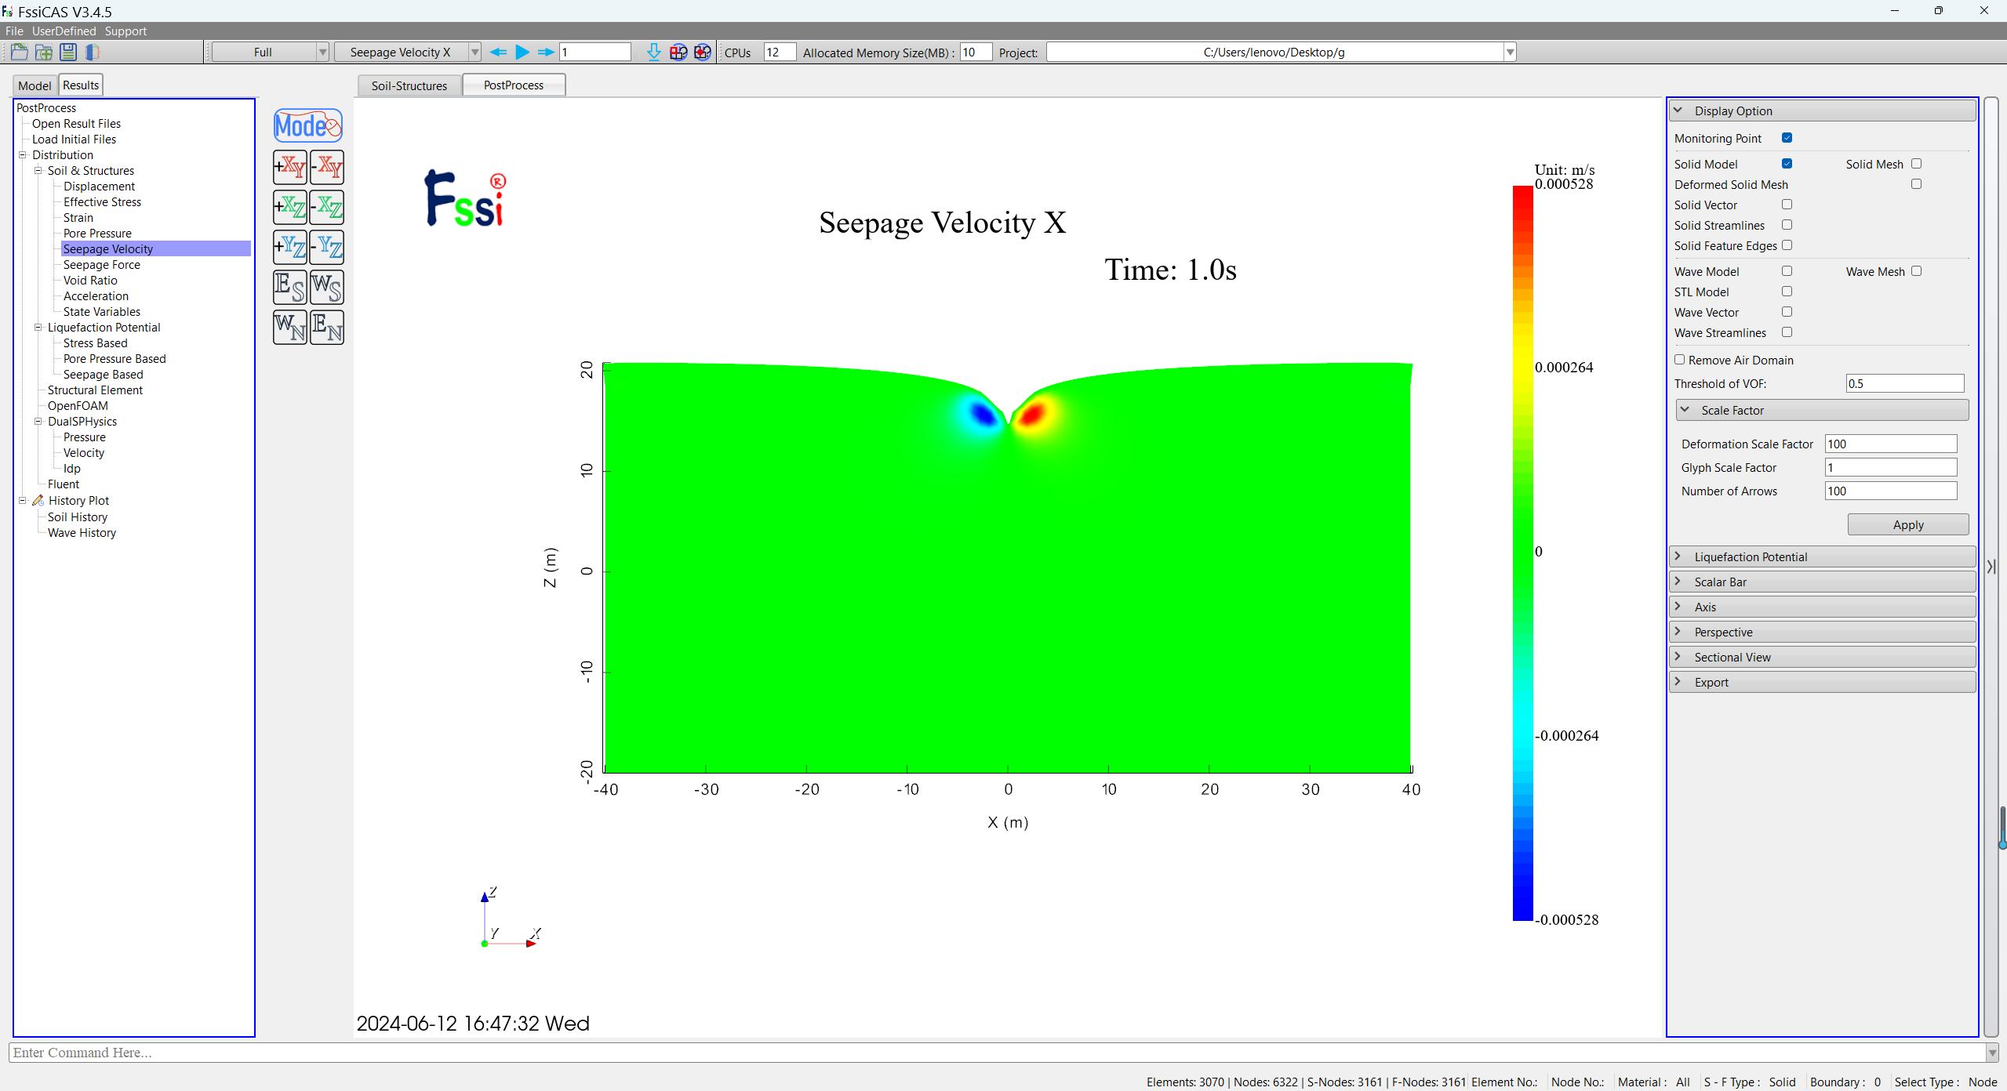Click the second red-dot query icon

pyautogui.click(x=703, y=53)
